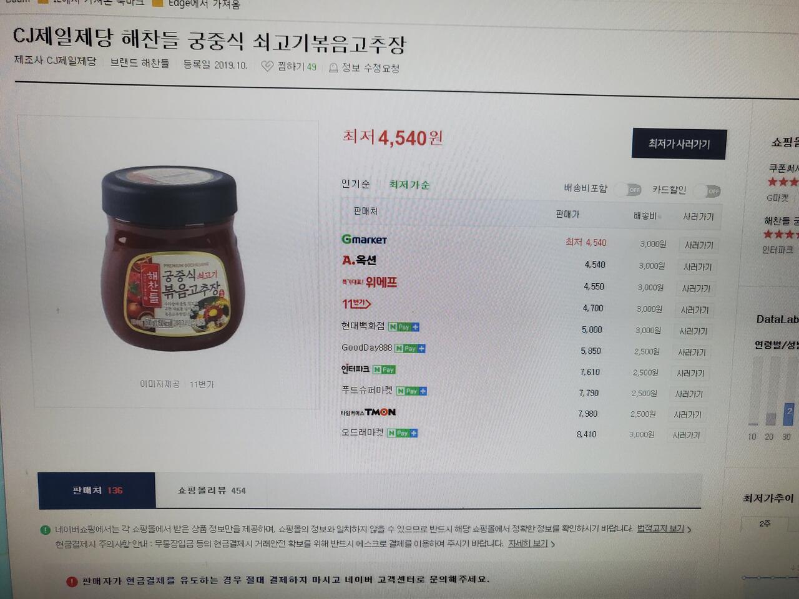Open the Gmarket seller logo
The image size is (799, 599).
(x=364, y=239)
